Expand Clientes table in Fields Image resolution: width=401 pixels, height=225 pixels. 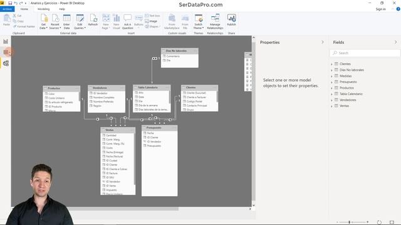tap(331, 64)
